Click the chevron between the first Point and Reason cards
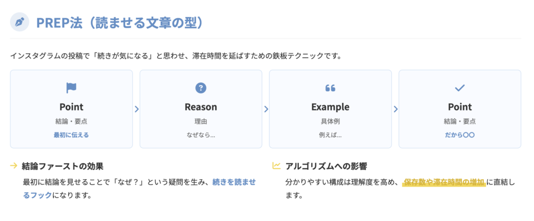This screenshot has height=221, width=534. (137, 109)
